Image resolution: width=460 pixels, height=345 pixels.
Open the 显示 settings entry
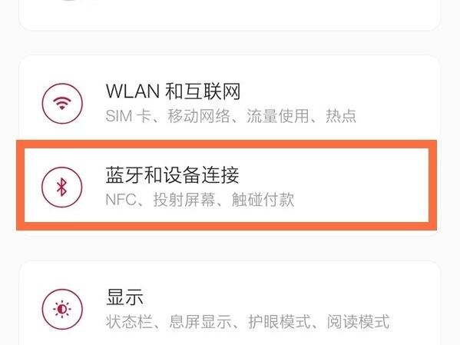(x=230, y=309)
